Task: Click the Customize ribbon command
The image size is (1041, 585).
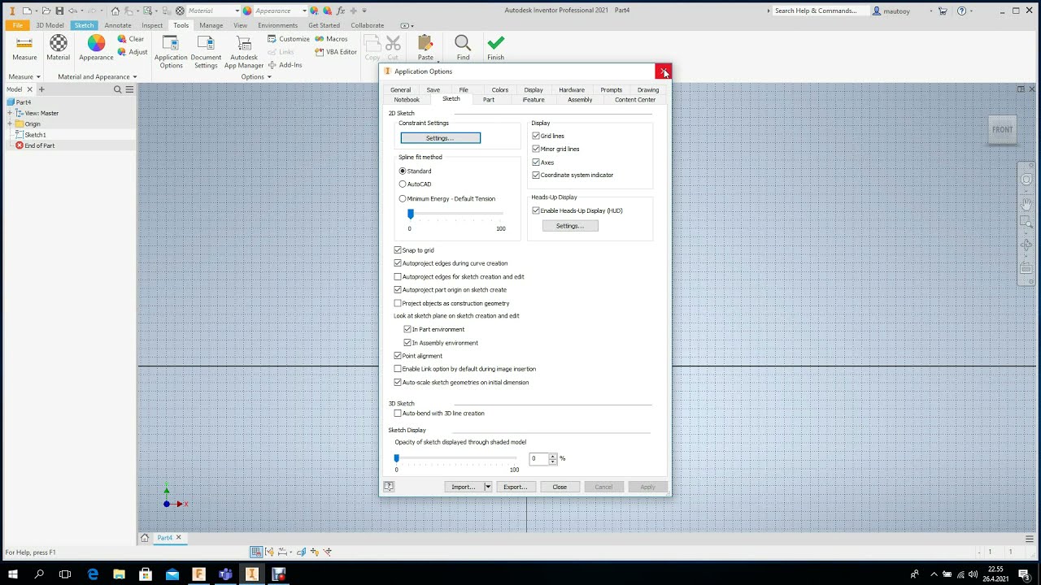Action: click(x=288, y=39)
